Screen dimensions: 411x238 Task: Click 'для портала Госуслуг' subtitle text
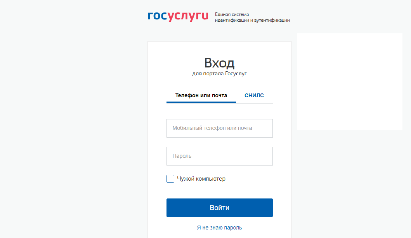pyautogui.click(x=219, y=72)
